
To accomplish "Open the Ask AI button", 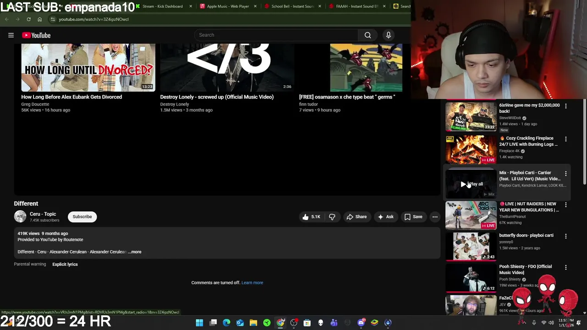I will click(385, 217).
